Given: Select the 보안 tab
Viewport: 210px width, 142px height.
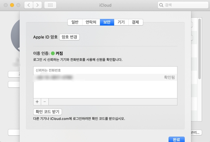Looking at the screenshot, I should click(107, 22).
